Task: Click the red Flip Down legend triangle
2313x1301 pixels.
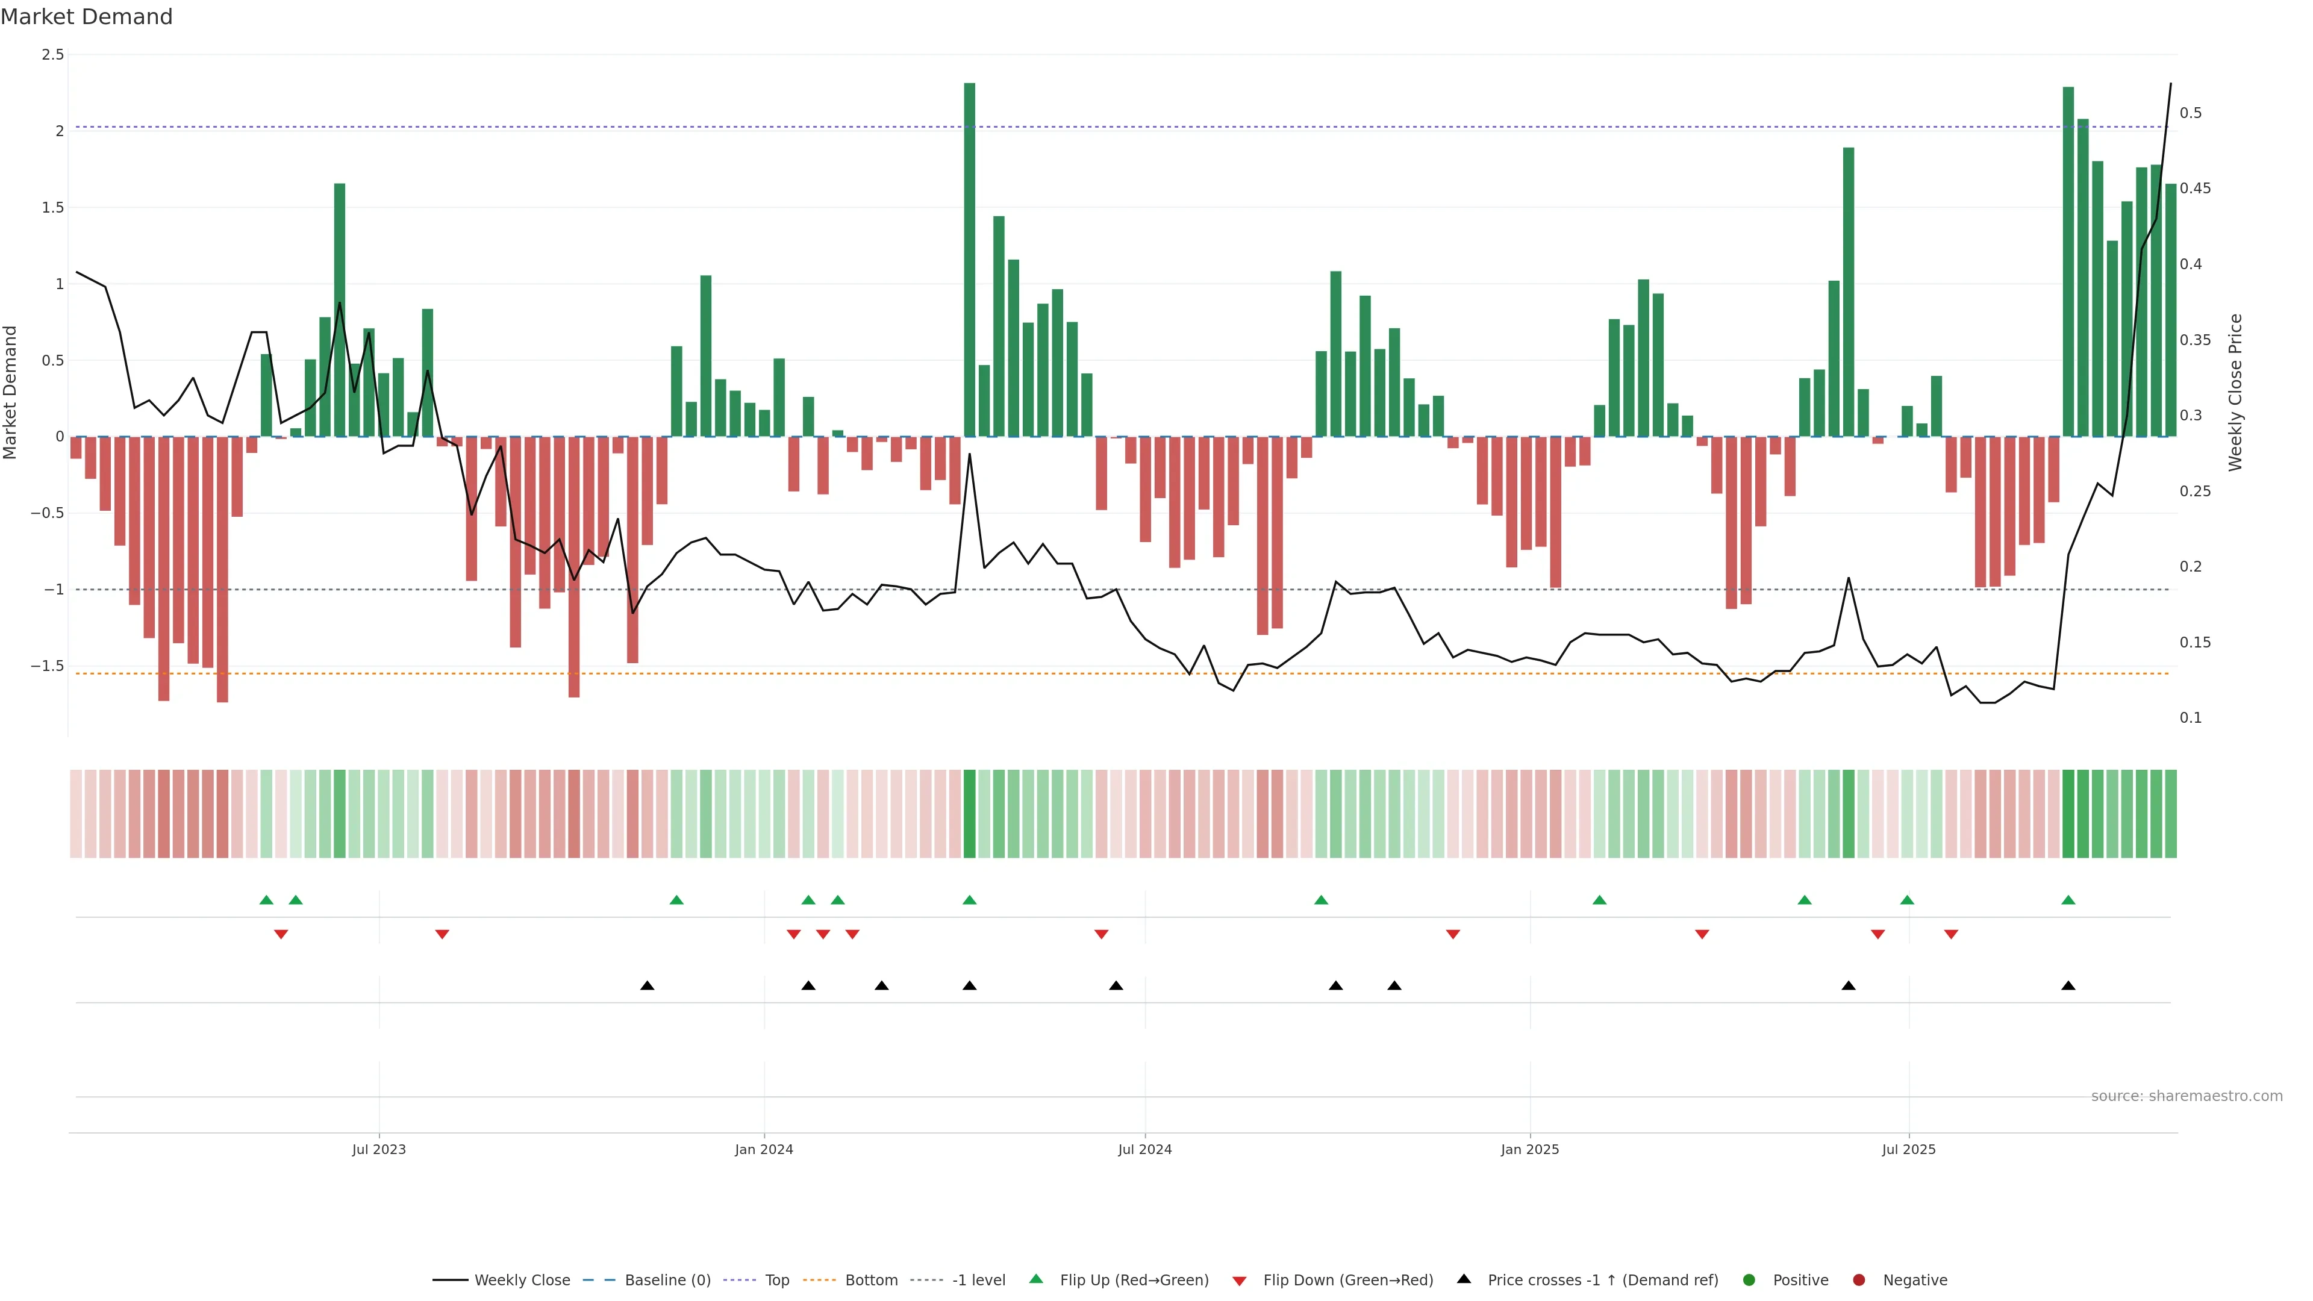Action: [x=1239, y=1281]
